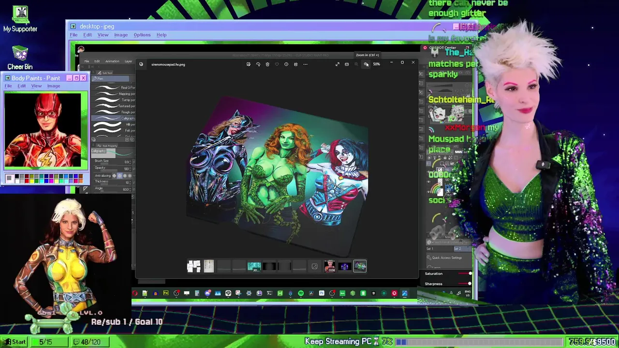Click the Photos app icon on inner taskbar
The image size is (619, 348).
click(404, 293)
